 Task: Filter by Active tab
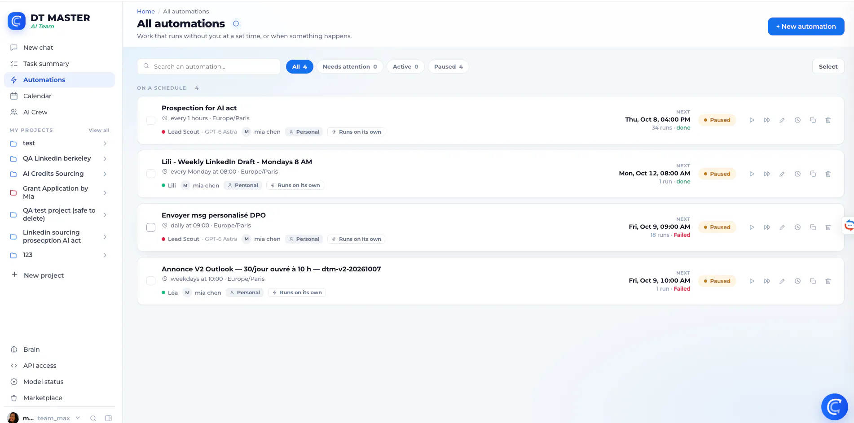[405, 67]
